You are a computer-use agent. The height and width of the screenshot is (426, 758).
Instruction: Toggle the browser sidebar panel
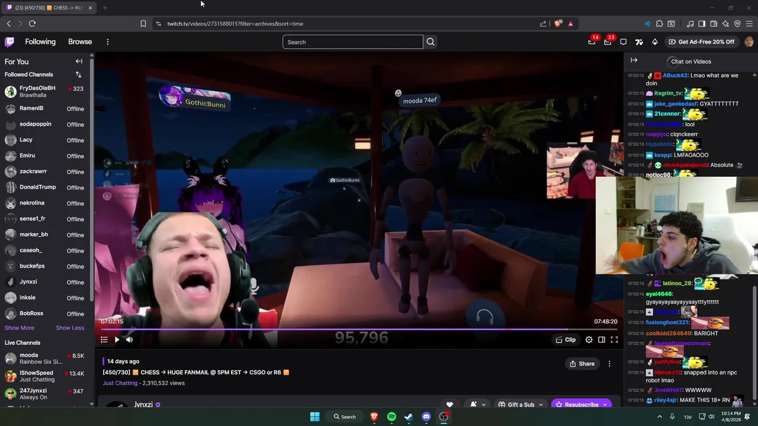coord(702,24)
